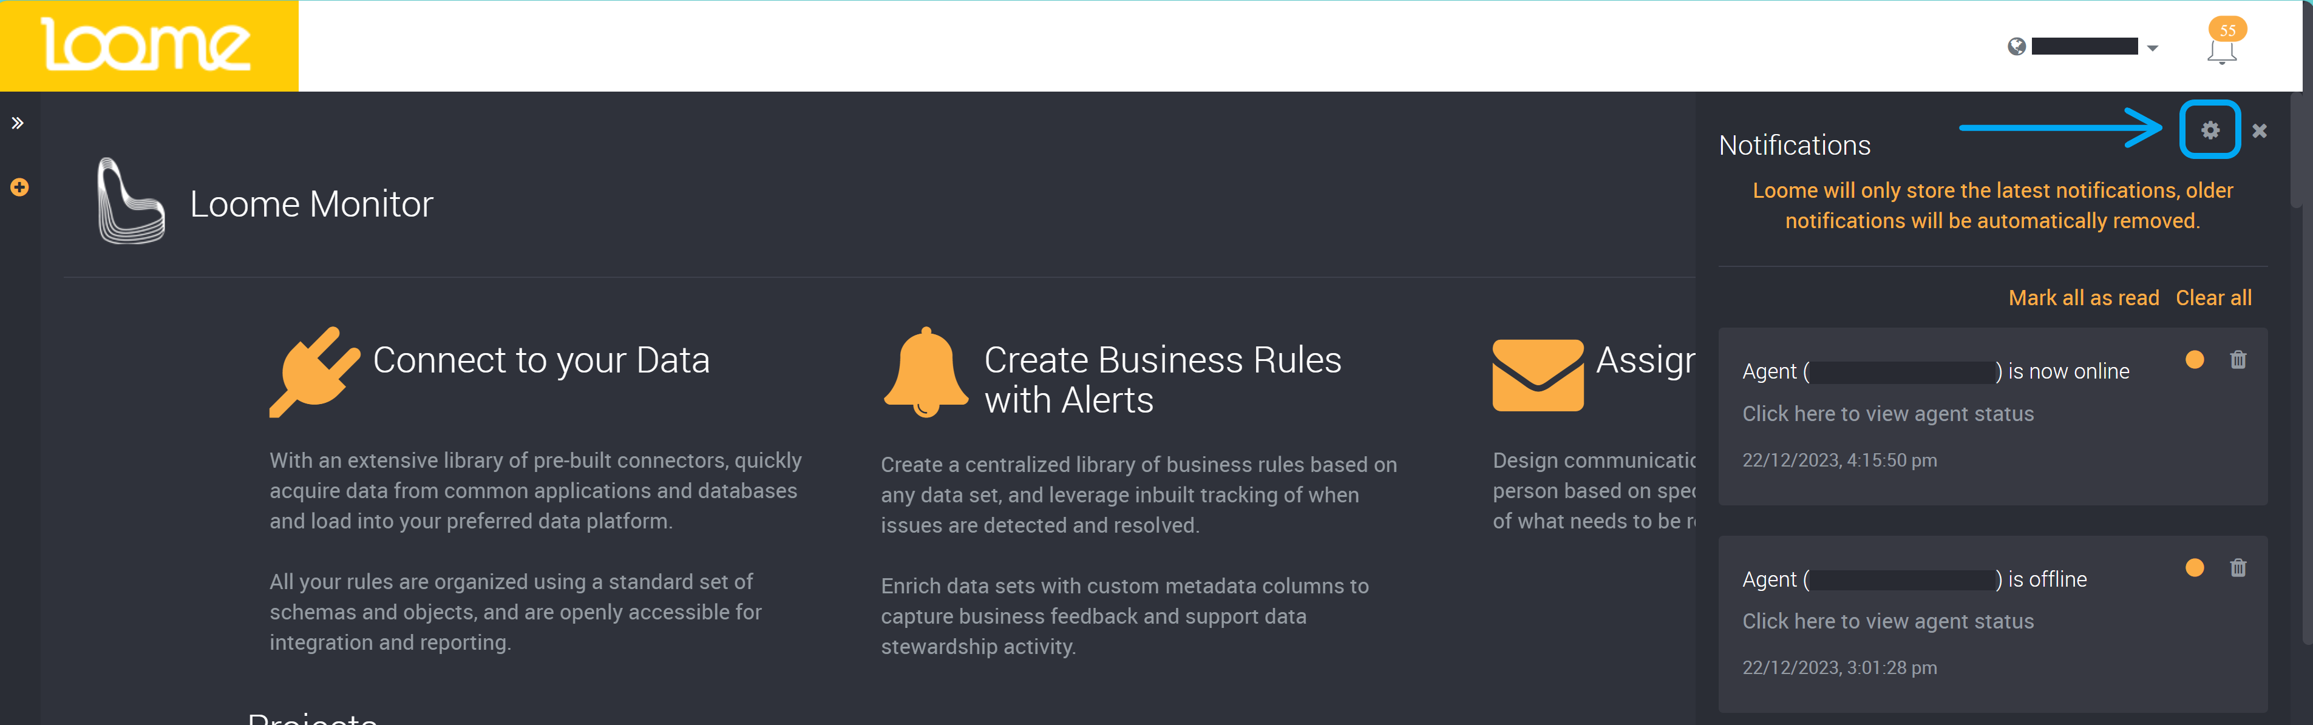Click the 'Loome Monitor' heading
The image size is (2313, 725).
[311, 204]
